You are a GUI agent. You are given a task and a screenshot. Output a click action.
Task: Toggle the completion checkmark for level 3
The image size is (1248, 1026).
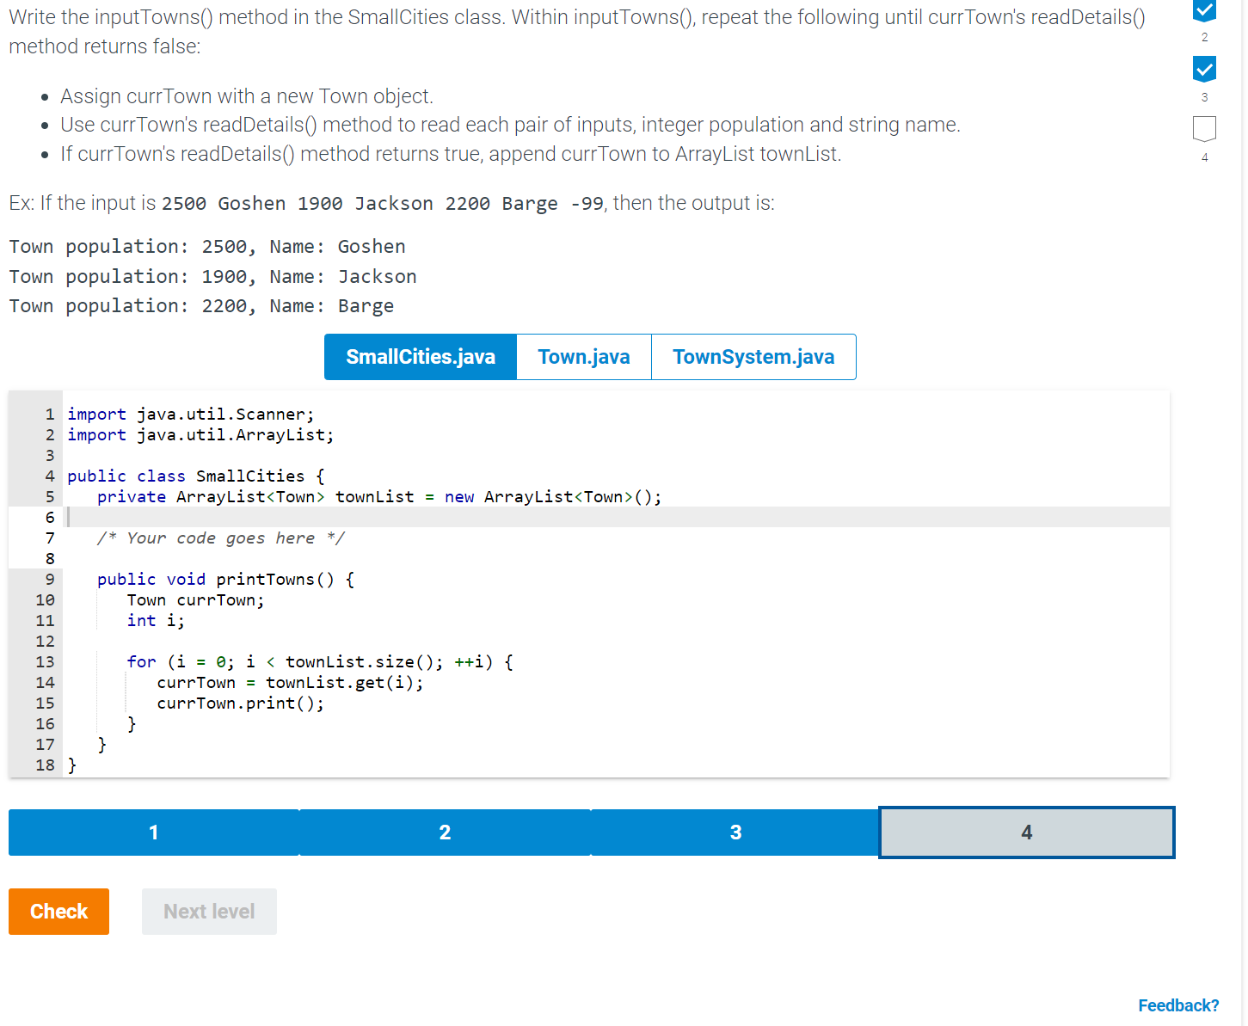tap(1203, 69)
